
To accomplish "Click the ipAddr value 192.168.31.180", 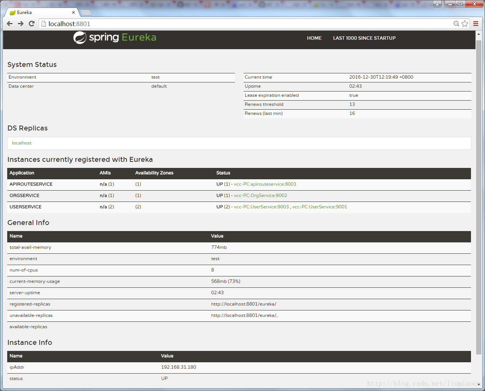I will pos(178,367).
